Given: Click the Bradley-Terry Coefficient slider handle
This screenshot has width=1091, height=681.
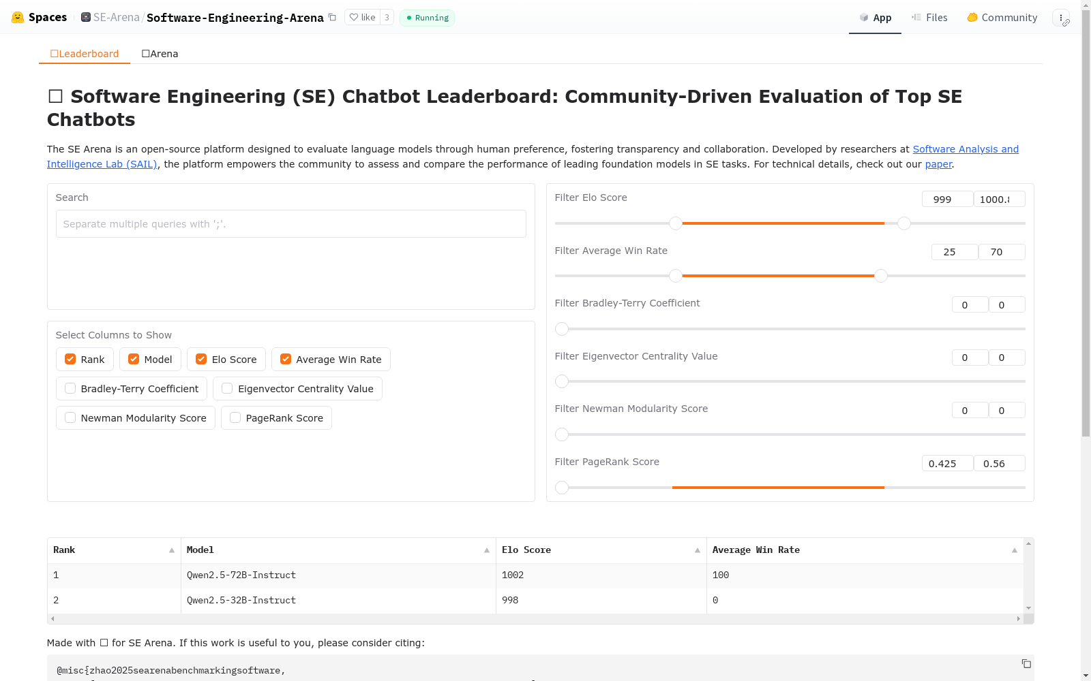Looking at the screenshot, I should [562, 329].
